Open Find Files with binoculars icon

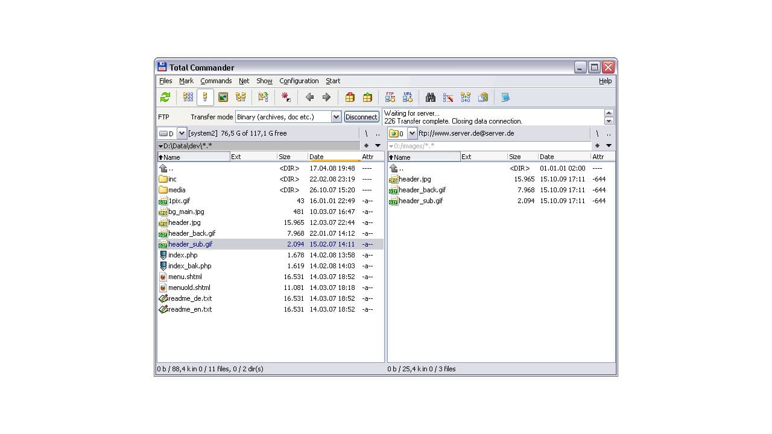[x=429, y=97]
